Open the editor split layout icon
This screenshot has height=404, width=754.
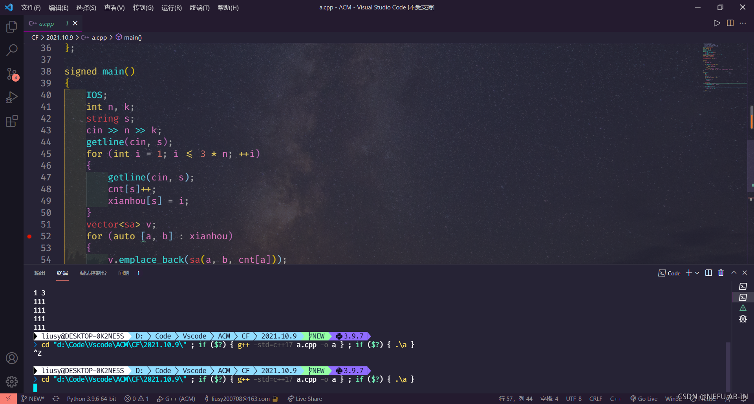point(730,23)
